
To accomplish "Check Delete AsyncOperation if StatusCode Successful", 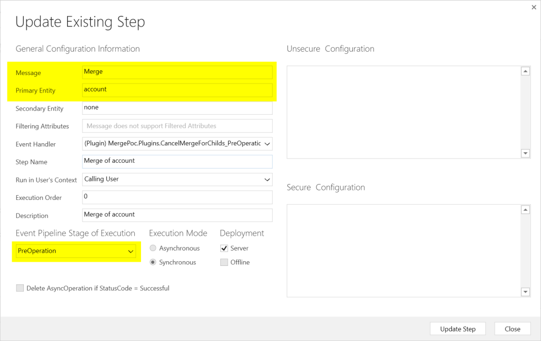I will click(20, 288).
